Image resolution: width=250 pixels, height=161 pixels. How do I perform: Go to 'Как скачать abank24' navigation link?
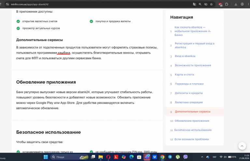point(193,31)
